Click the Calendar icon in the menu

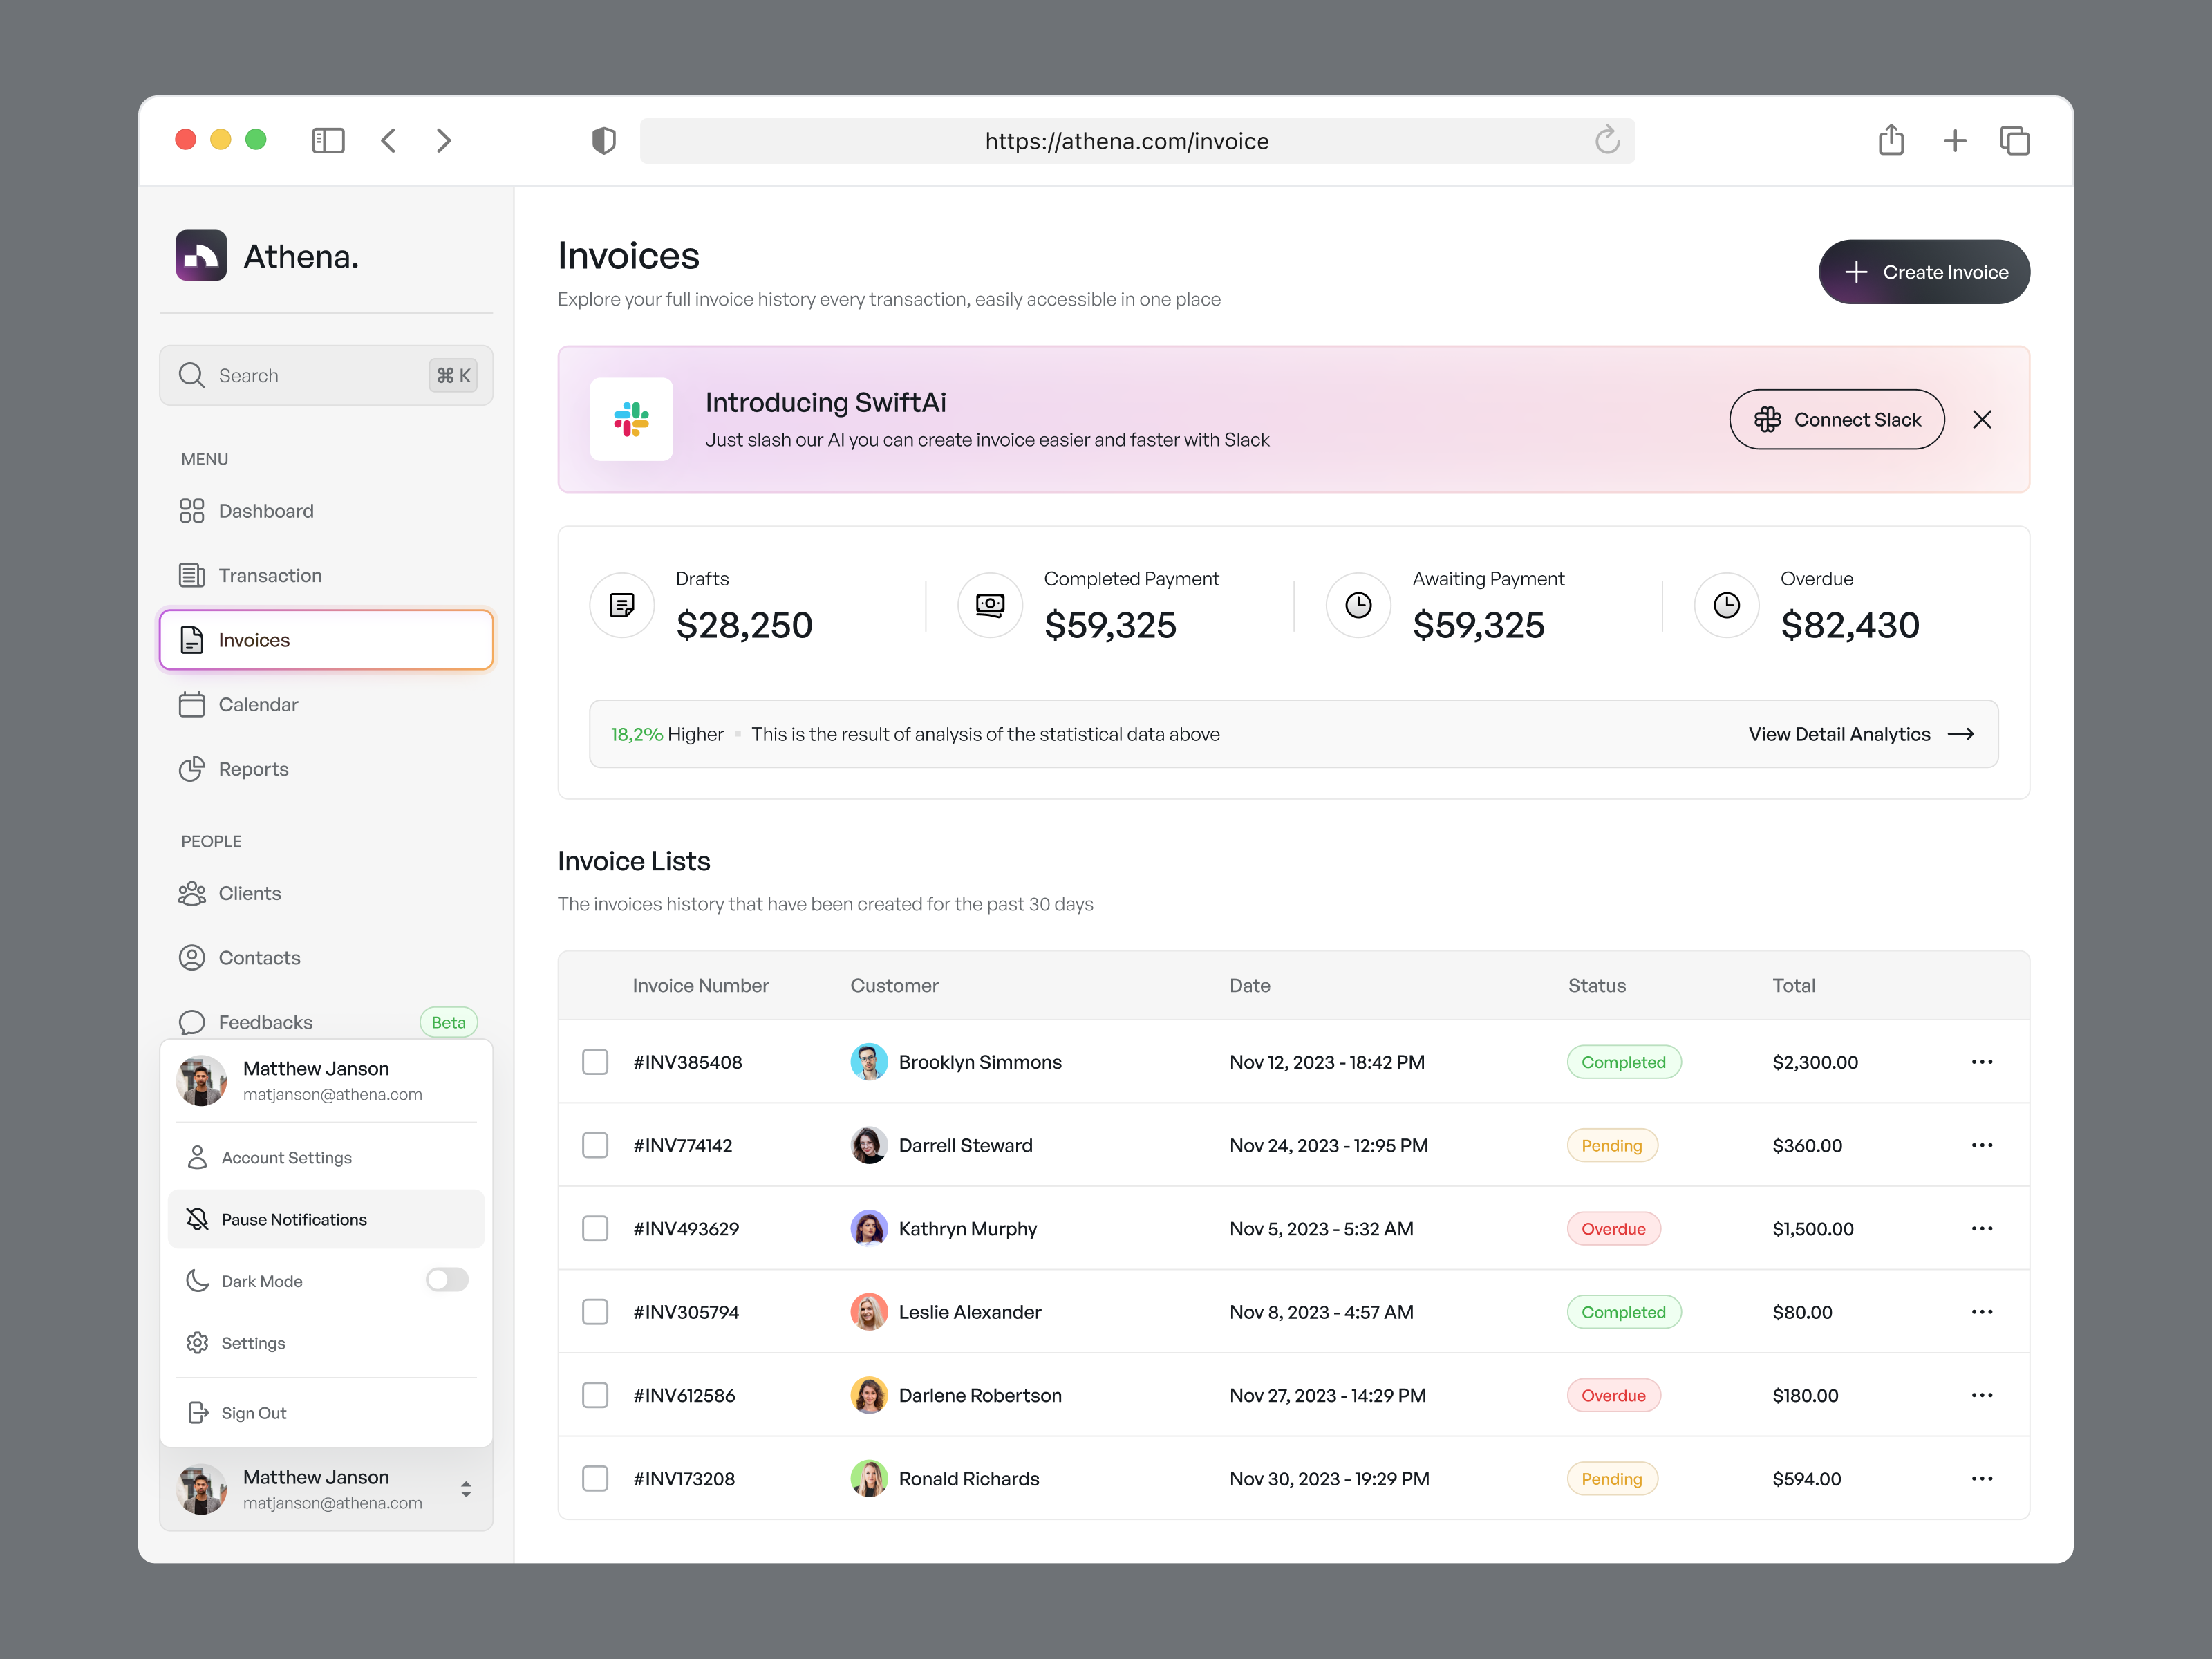coord(193,704)
